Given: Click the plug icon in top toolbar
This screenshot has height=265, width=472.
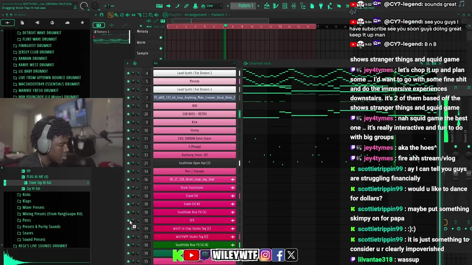Looking at the screenshot, I should pyautogui.click(x=321, y=6).
